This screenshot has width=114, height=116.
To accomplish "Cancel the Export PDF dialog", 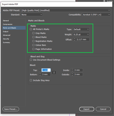I will [103, 109].
